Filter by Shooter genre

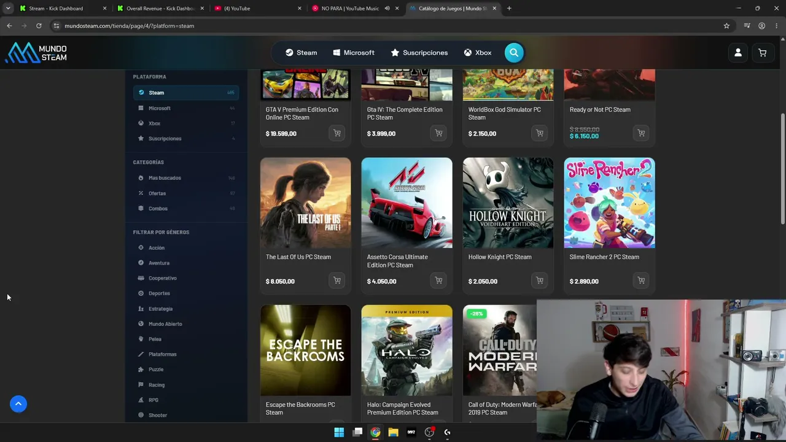pos(186,416)
